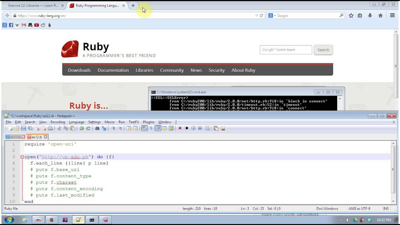This screenshot has height=225, width=400.
Task: Click the Redo arrow icon
Action: [x=88, y=128]
